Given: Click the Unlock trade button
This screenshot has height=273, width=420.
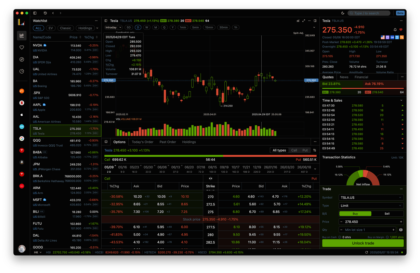Looking at the screenshot, I should [x=363, y=243].
